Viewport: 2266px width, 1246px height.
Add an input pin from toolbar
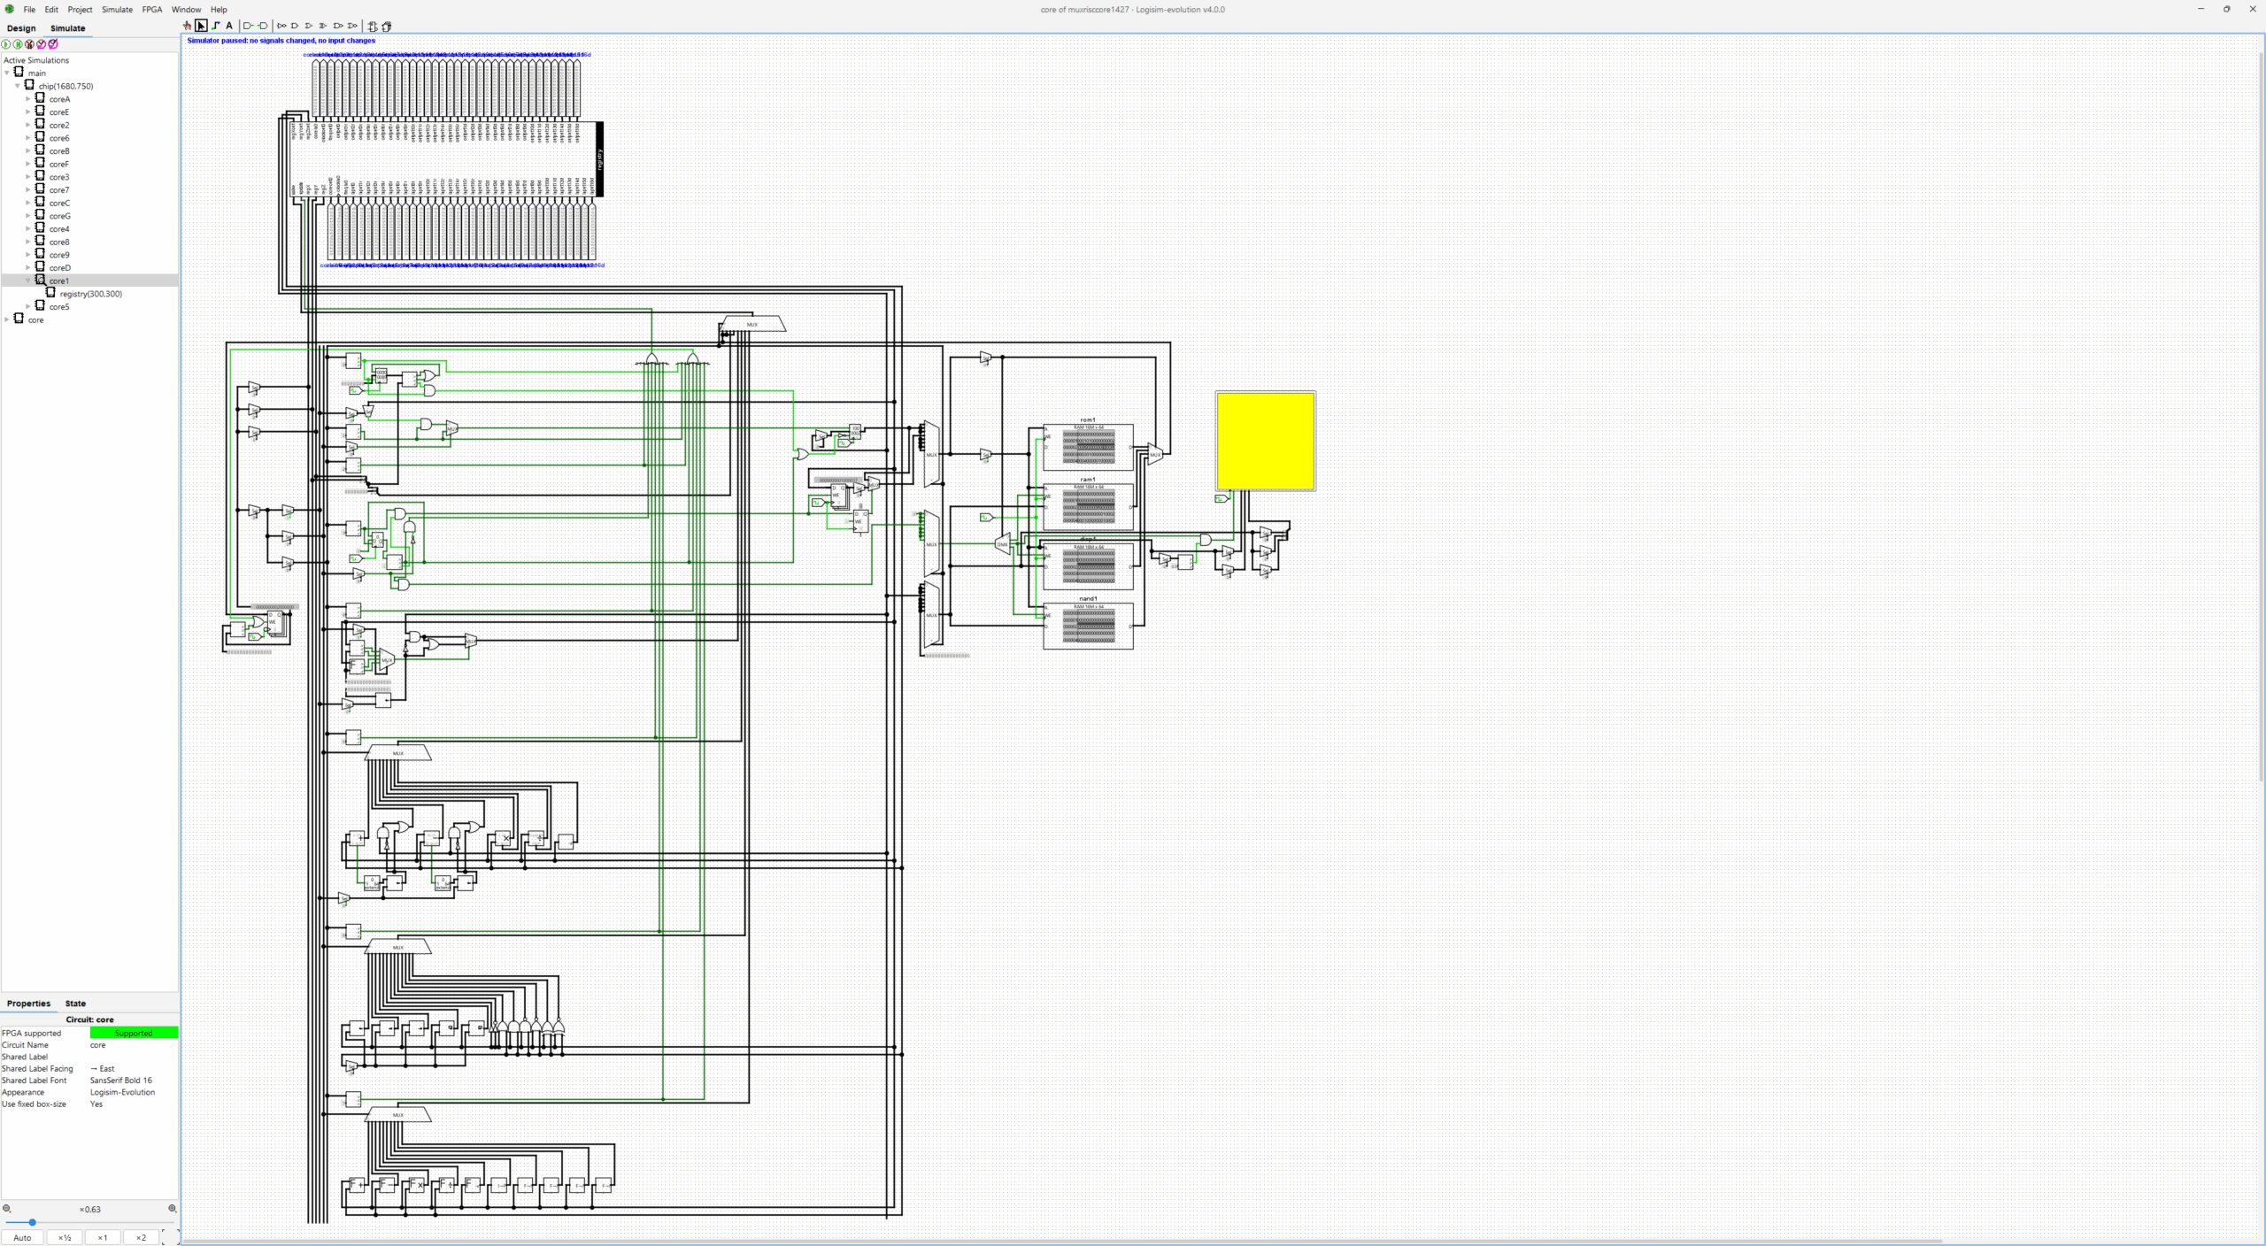tap(248, 26)
